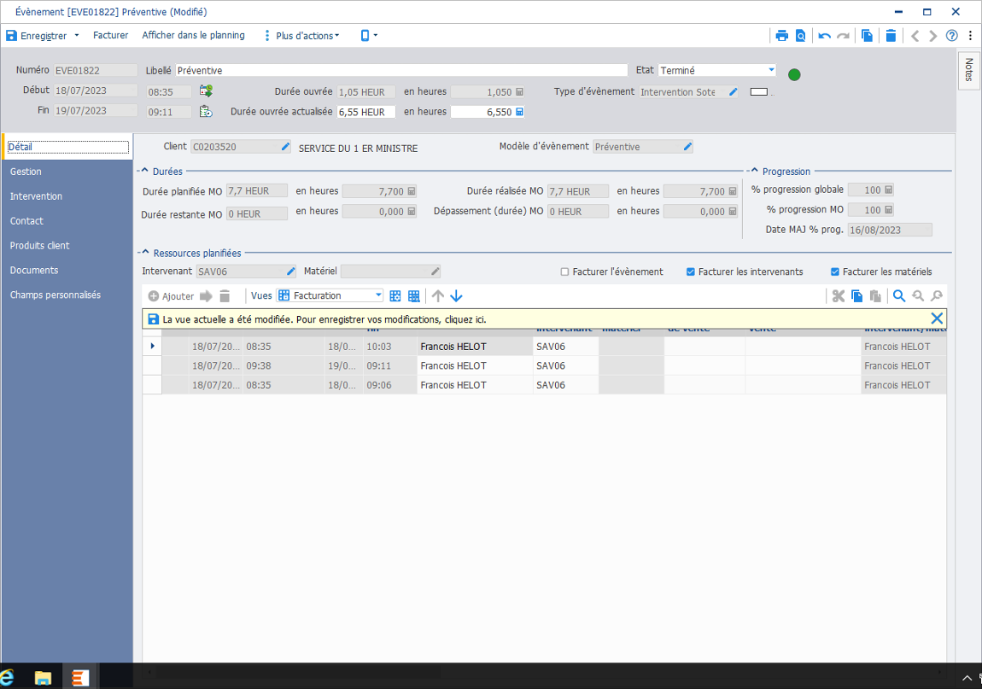
Task: Go to the previous record arrow
Action: [915, 36]
